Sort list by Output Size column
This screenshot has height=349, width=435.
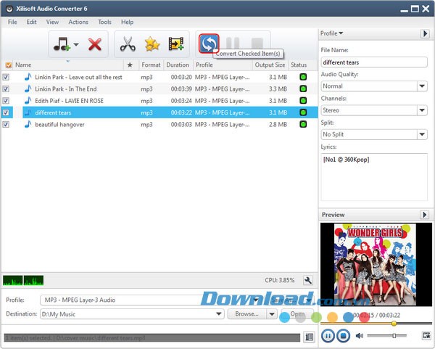click(270, 65)
